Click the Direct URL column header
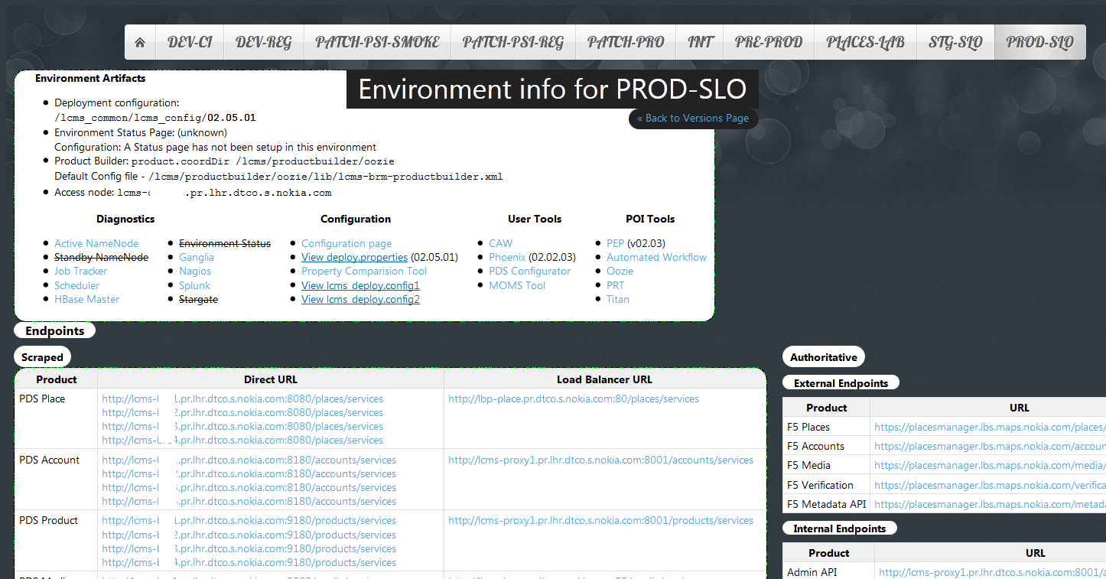 pyautogui.click(x=271, y=379)
